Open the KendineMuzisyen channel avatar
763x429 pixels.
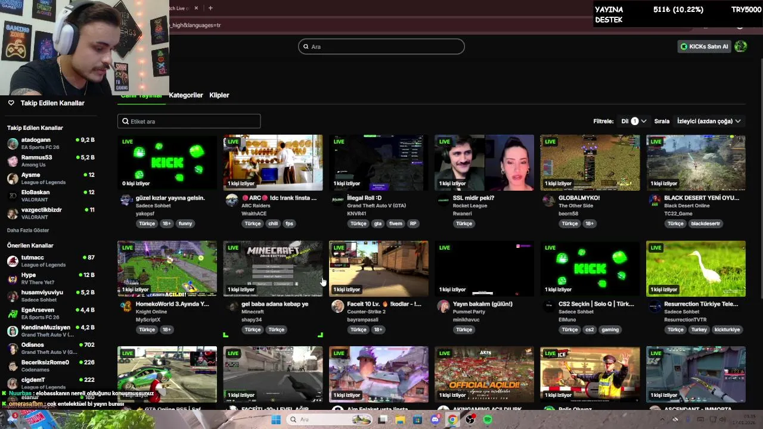pyautogui.click(x=13, y=331)
